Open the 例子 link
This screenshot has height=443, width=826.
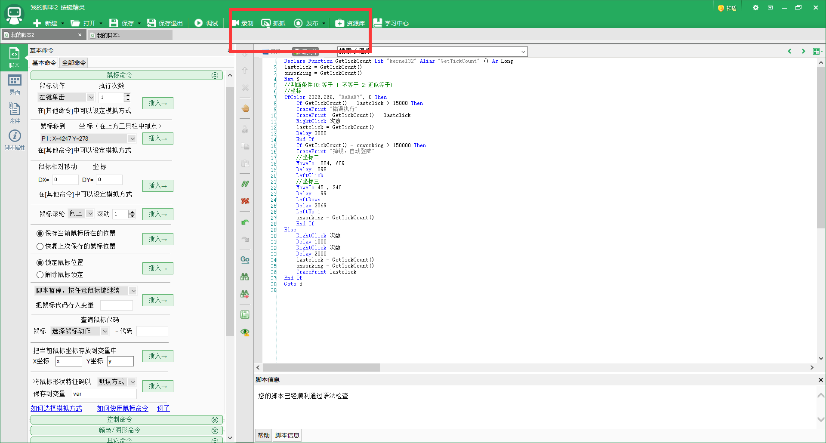[x=163, y=409]
